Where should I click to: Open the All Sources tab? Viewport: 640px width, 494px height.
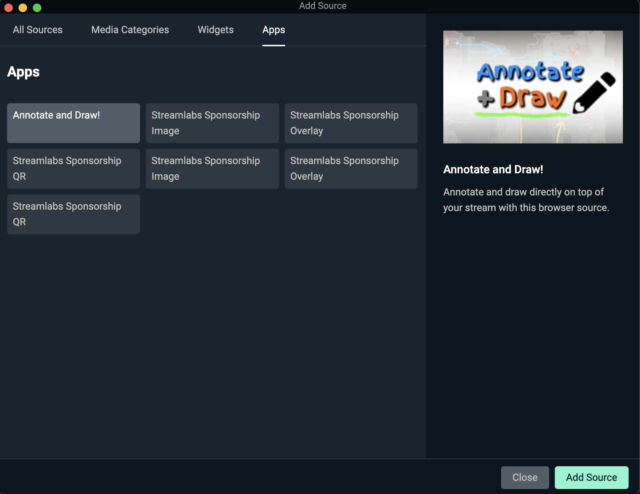point(37,30)
